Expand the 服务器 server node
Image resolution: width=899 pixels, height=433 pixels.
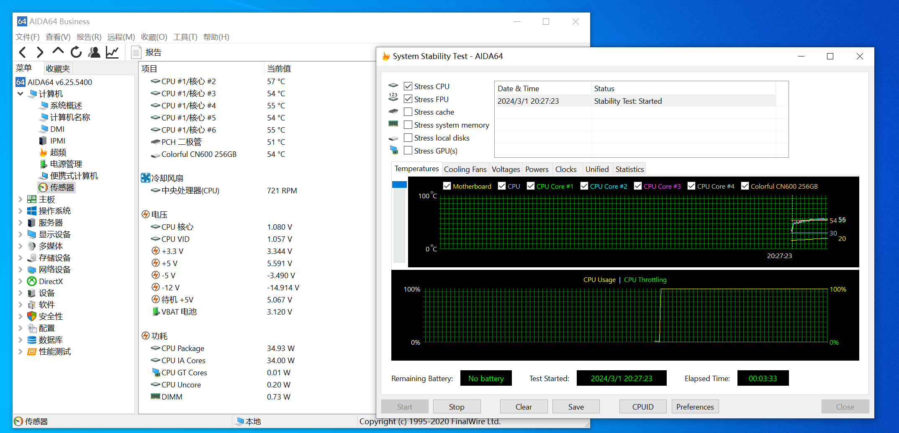point(20,223)
